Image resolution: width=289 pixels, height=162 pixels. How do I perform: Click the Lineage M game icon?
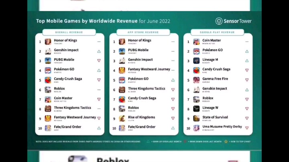click(x=196, y=61)
